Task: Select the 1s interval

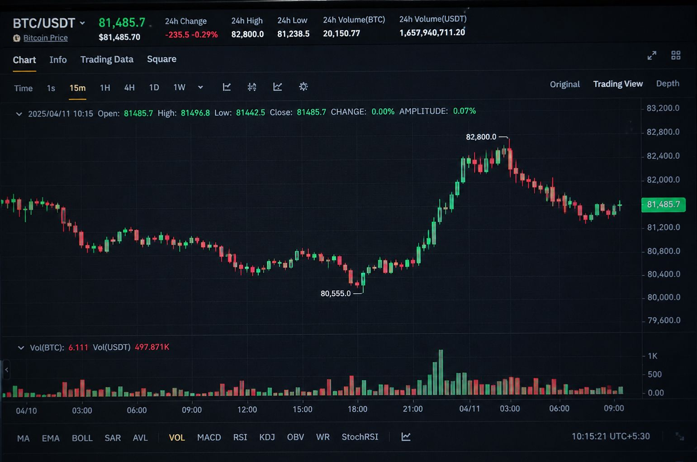Action: 51,88
